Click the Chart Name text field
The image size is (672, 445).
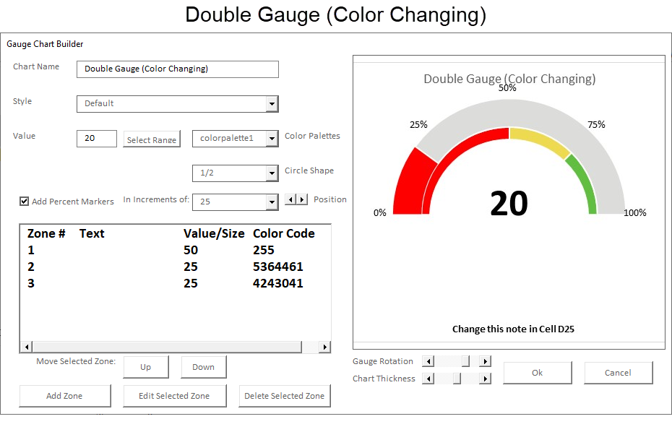[x=177, y=69]
